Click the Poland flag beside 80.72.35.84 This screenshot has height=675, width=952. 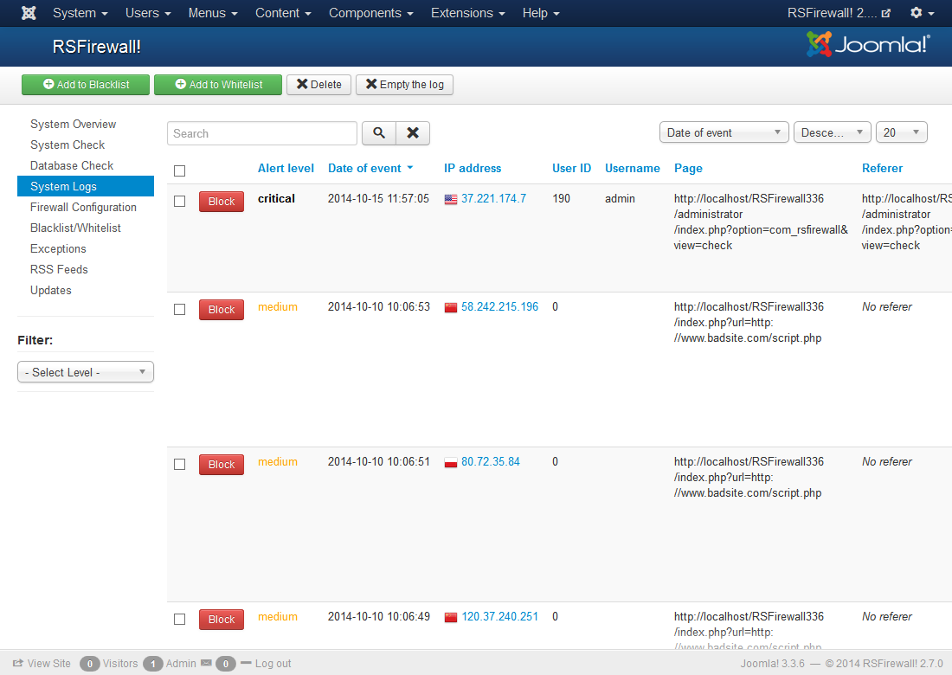pyautogui.click(x=451, y=462)
